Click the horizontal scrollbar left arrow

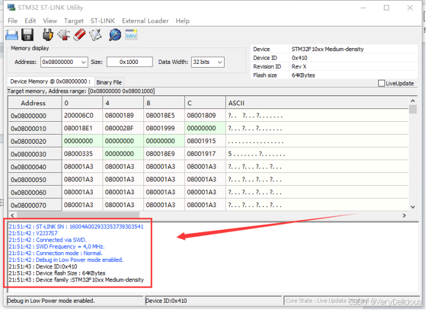point(12,216)
